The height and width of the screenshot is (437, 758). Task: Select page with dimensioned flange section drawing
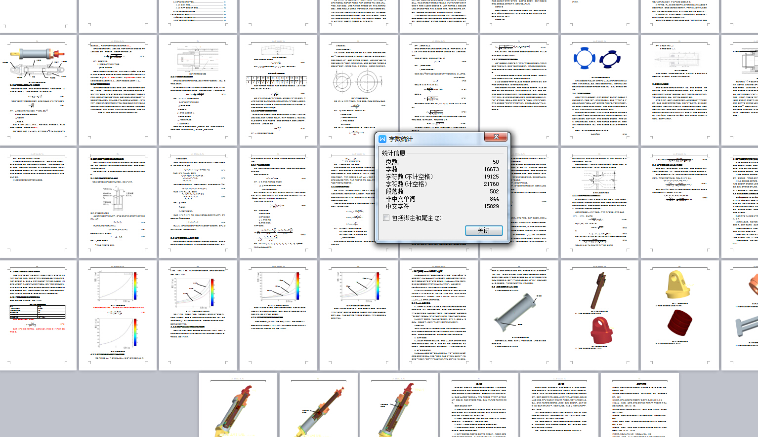click(599, 203)
